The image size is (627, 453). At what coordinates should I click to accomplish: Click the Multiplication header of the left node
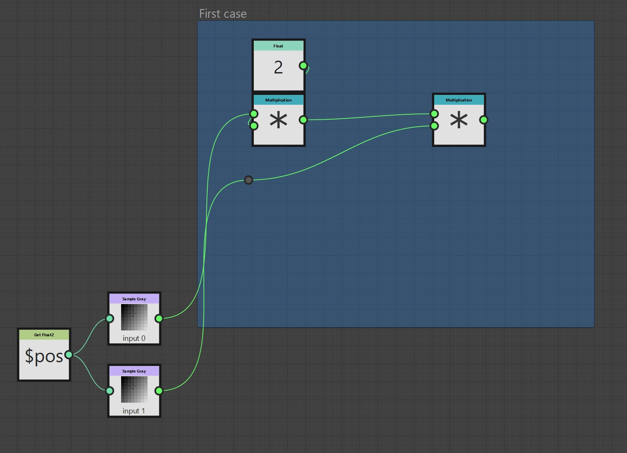(x=278, y=100)
